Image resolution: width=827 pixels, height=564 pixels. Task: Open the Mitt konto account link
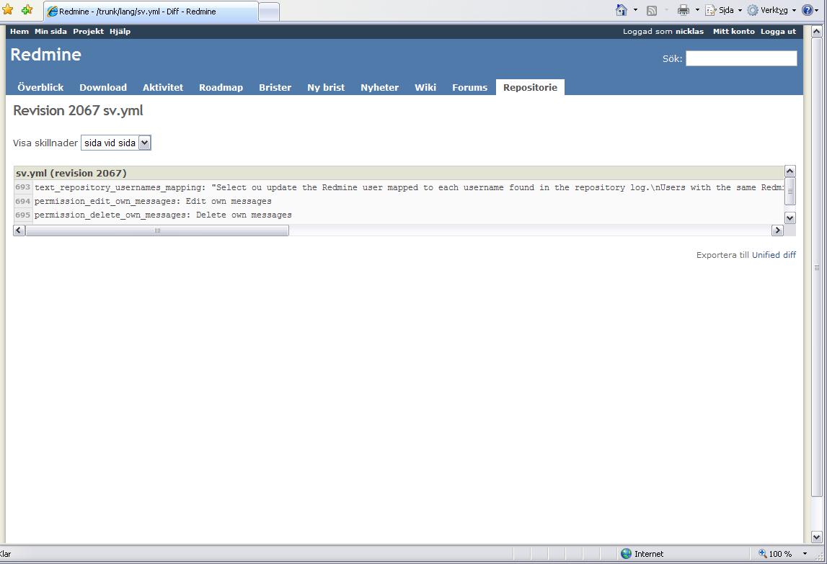click(734, 32)
